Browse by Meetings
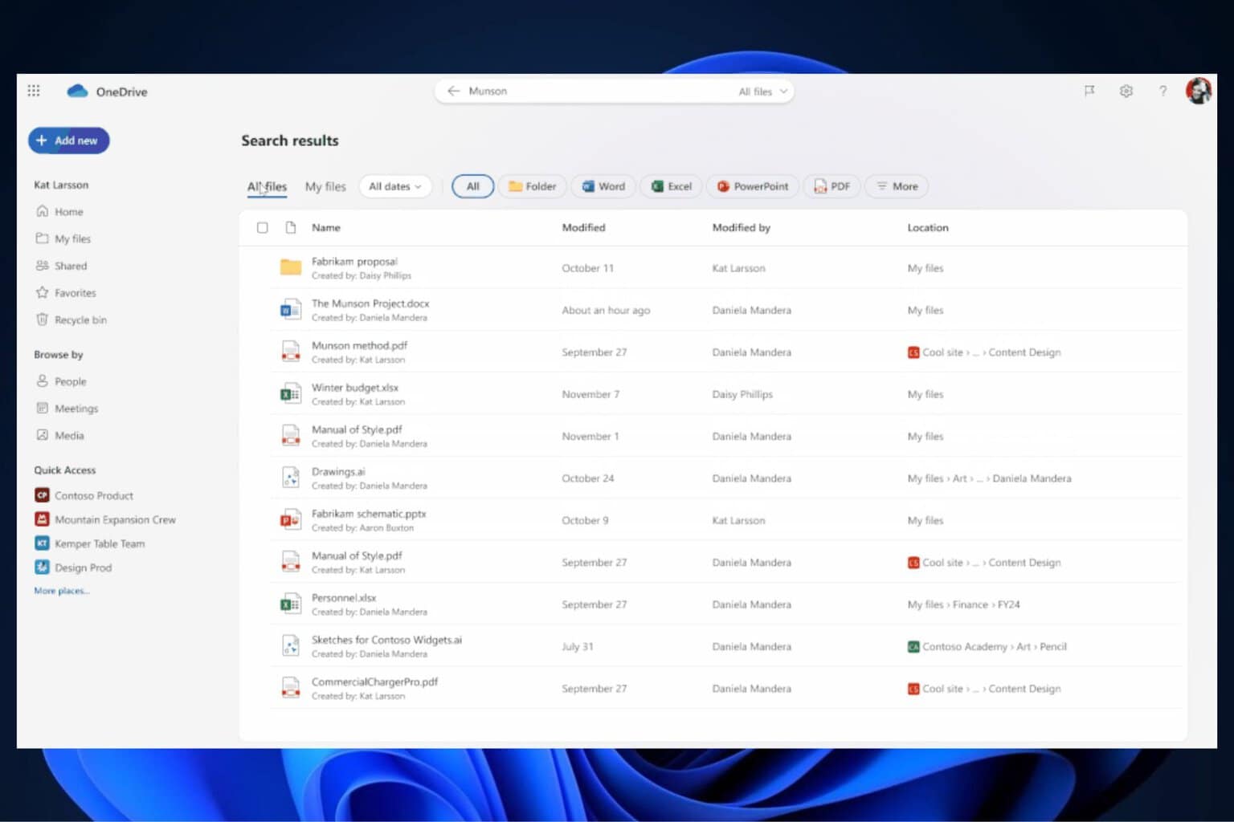 tap(67, 408)
